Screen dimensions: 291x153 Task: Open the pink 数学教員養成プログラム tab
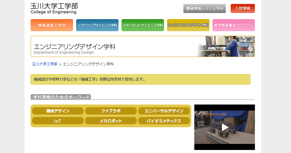click(x=233, y=25)
